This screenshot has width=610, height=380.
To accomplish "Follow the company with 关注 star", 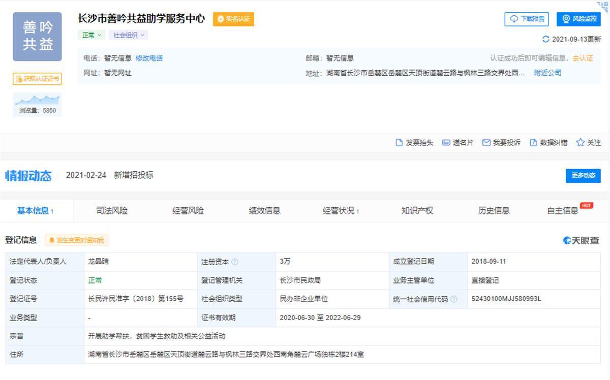I will click(588, 143).
